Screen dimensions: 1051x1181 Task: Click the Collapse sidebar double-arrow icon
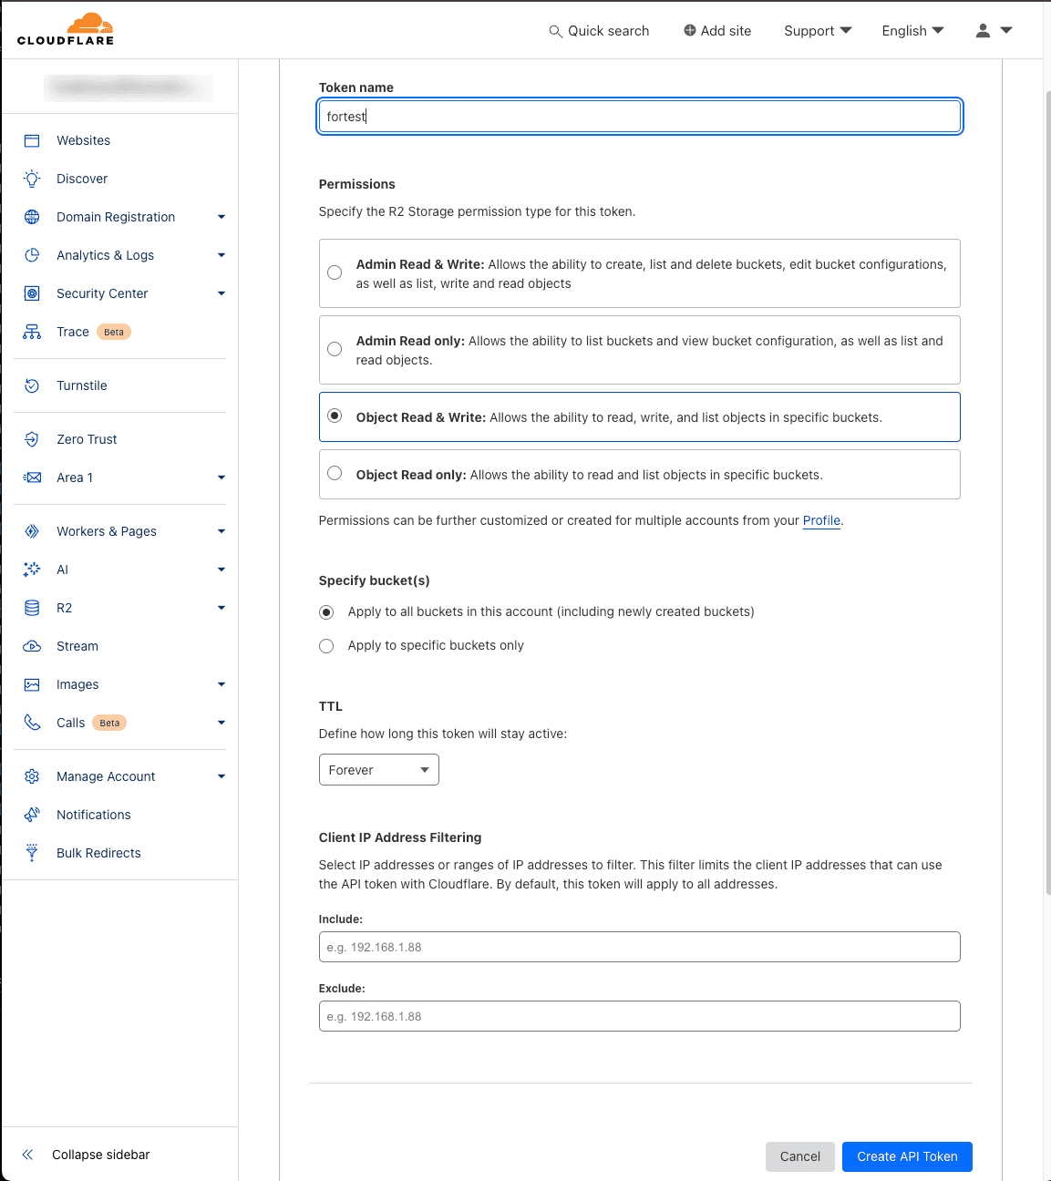click(x=27, y=1155)
